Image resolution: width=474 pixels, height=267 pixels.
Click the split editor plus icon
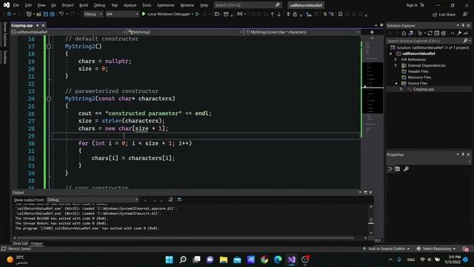click(x=372, y=32)
